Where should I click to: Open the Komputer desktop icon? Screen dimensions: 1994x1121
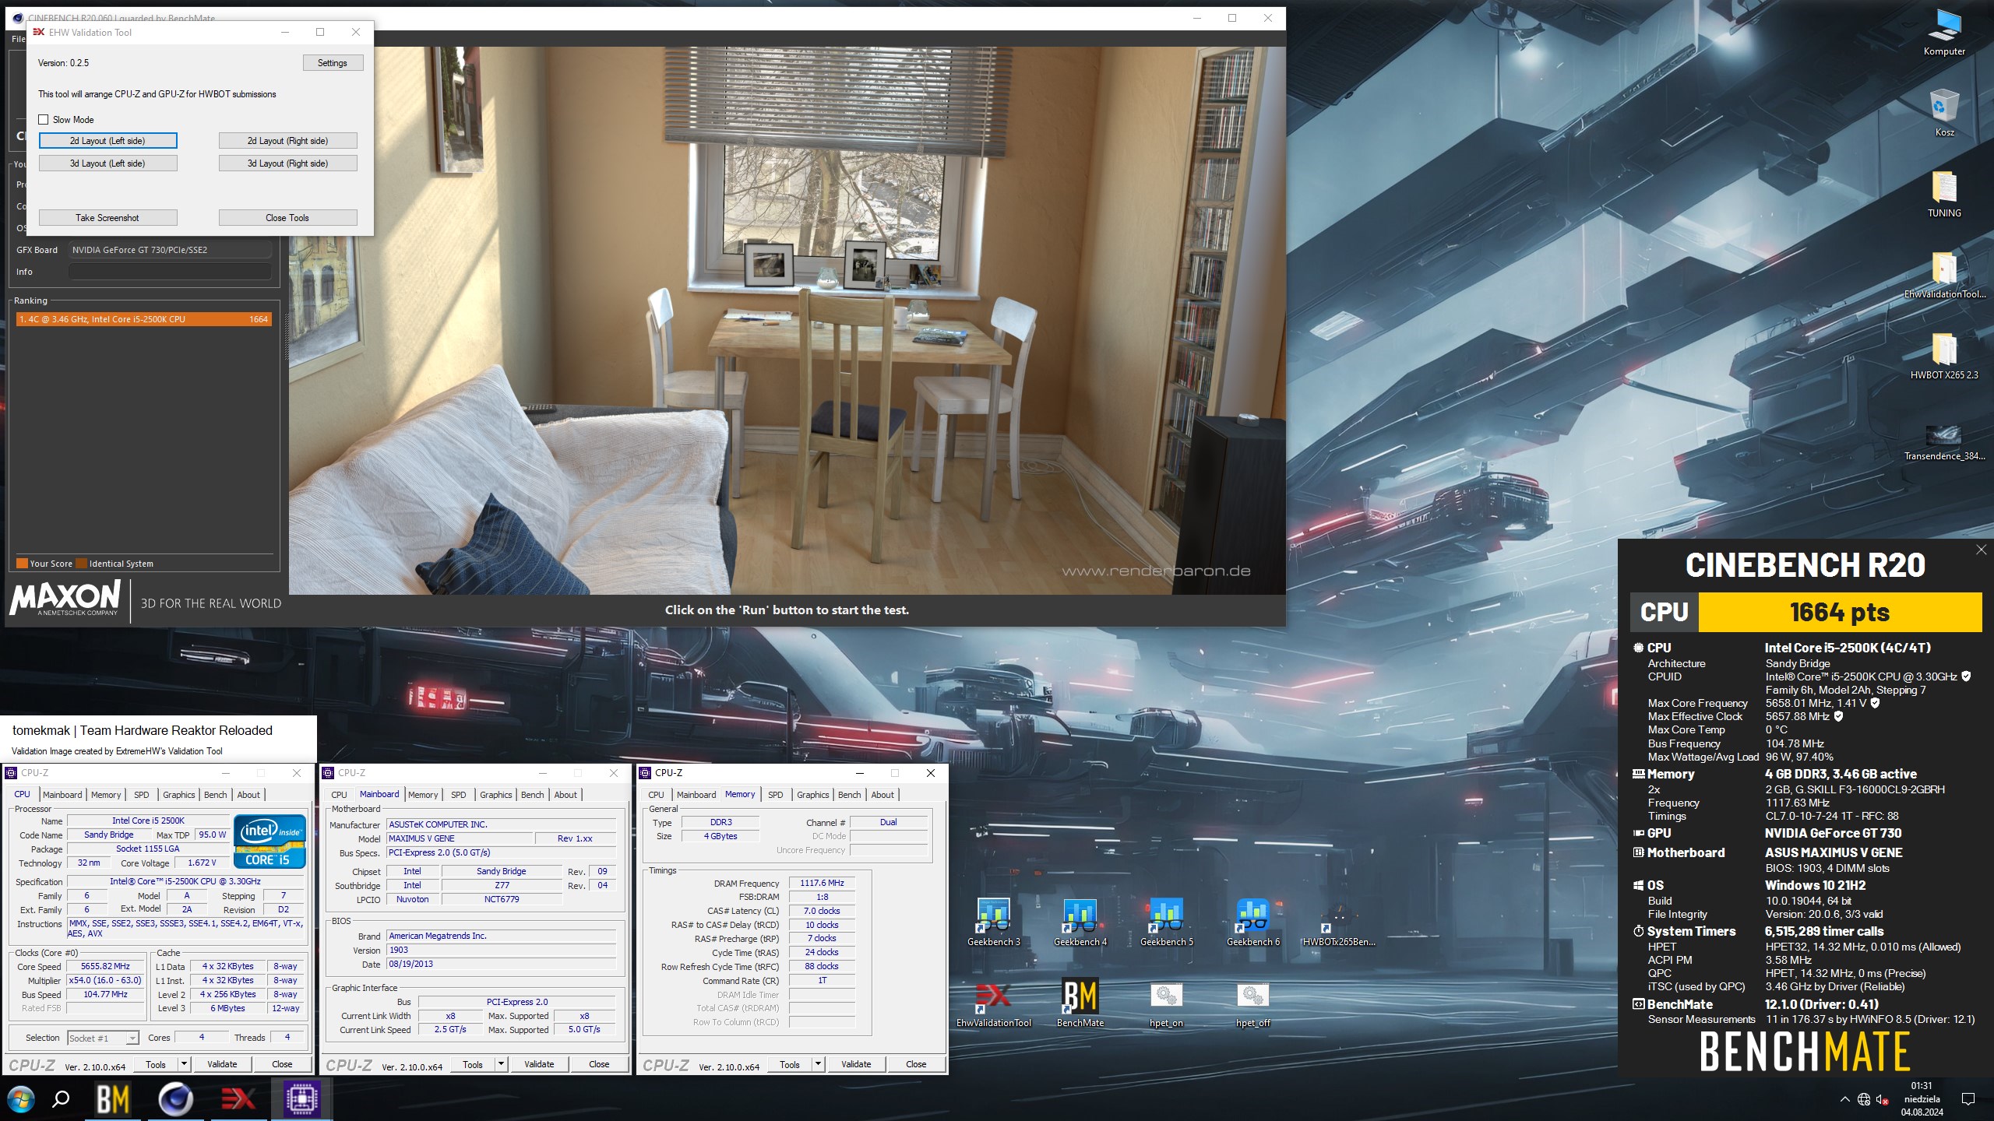pos(1943,33)
